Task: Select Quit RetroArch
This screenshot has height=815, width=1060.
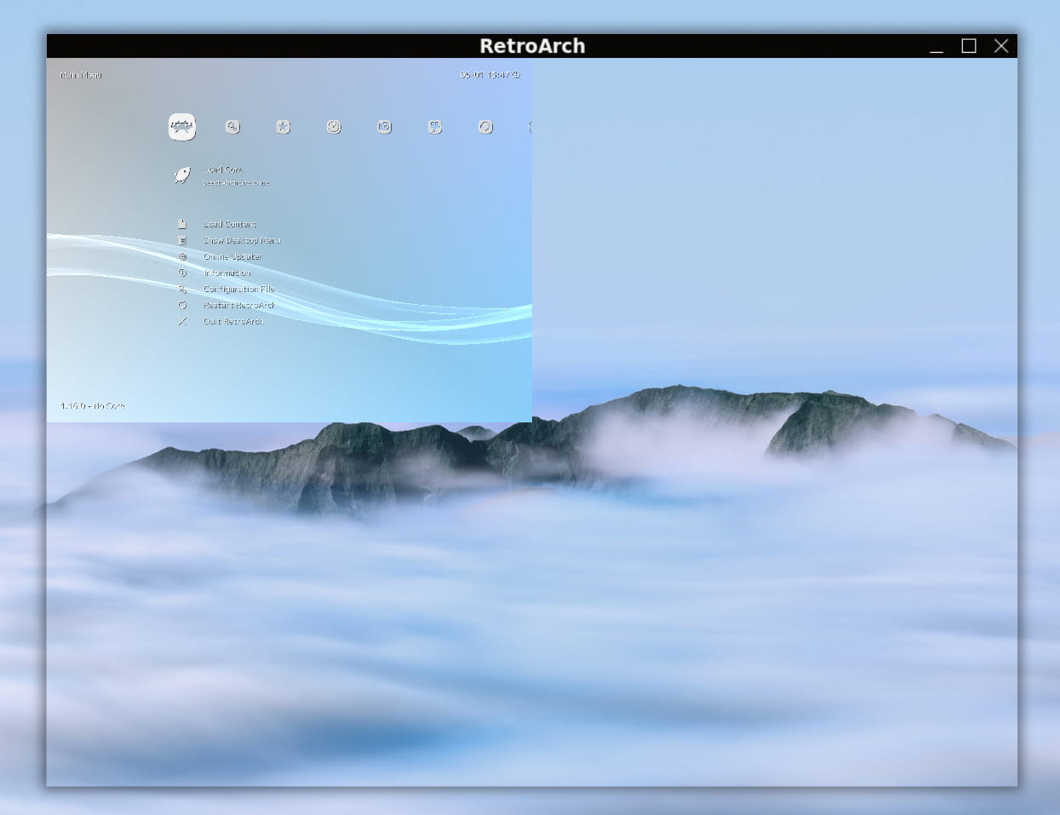Action: pos(233,321)
